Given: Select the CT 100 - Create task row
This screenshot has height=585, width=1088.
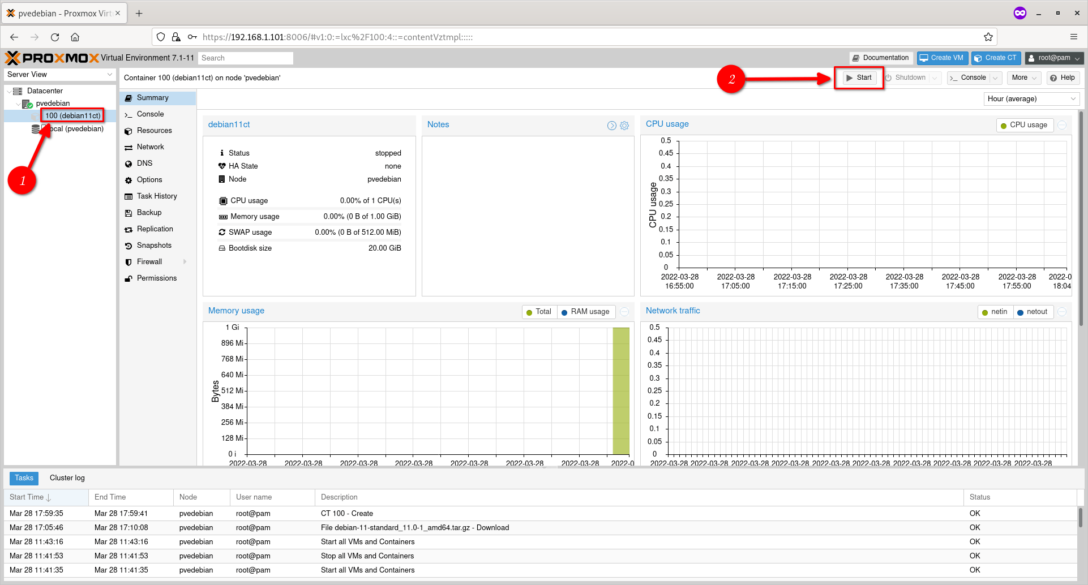Looking at the screenshot, I should [541, 514].
